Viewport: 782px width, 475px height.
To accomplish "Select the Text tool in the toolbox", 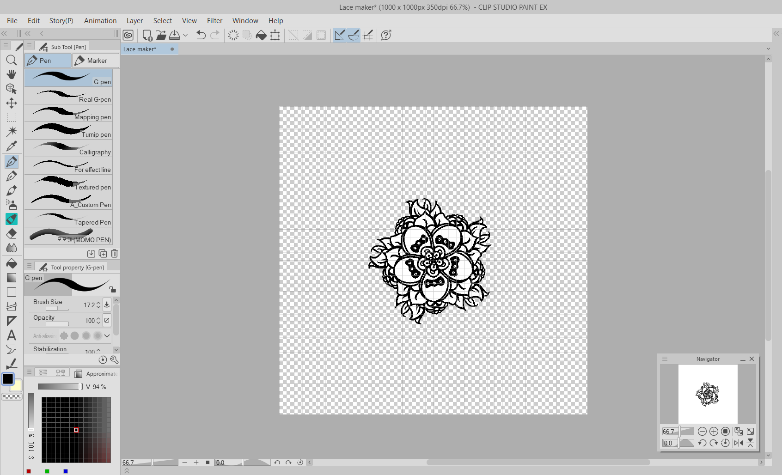I will [12, 335].
